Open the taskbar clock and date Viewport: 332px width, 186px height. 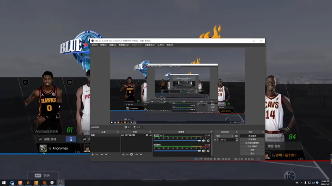[x=325, y=183]
